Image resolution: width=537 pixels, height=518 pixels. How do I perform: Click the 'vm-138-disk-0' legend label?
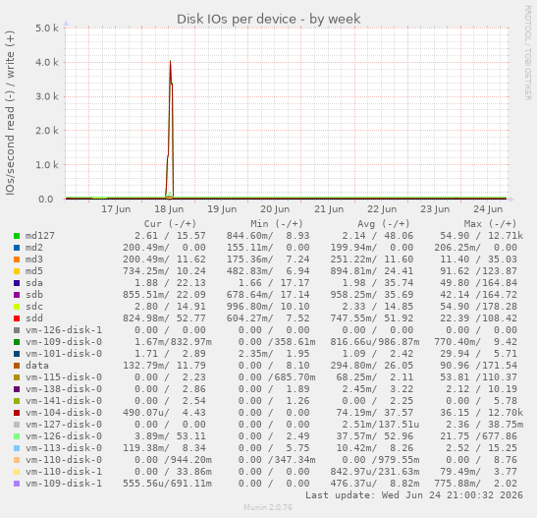64,389
